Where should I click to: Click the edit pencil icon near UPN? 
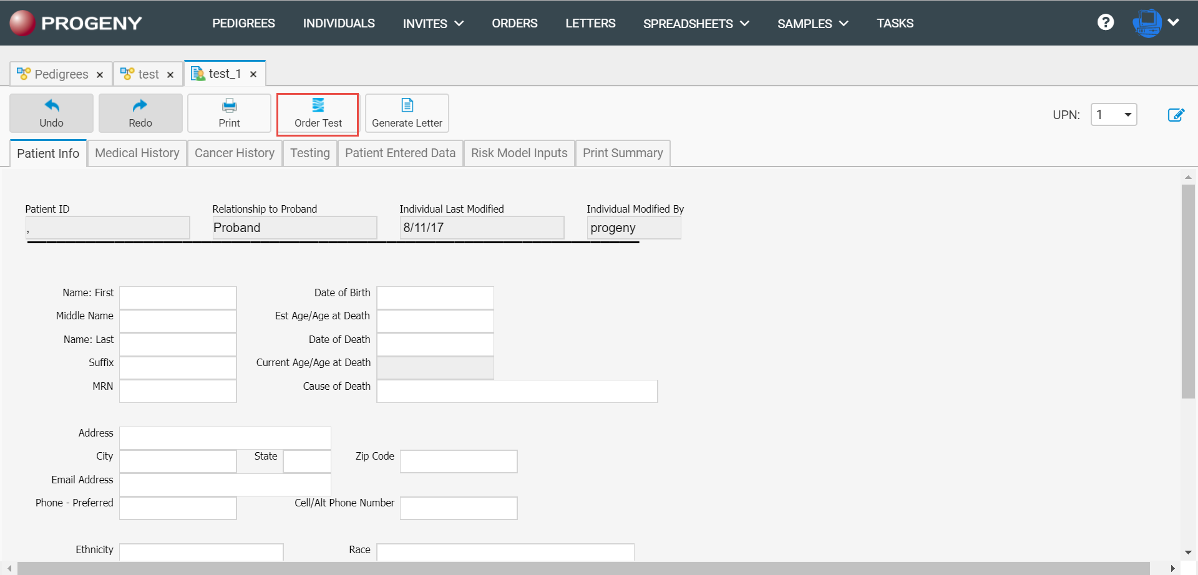click(x=1176, y=115)
